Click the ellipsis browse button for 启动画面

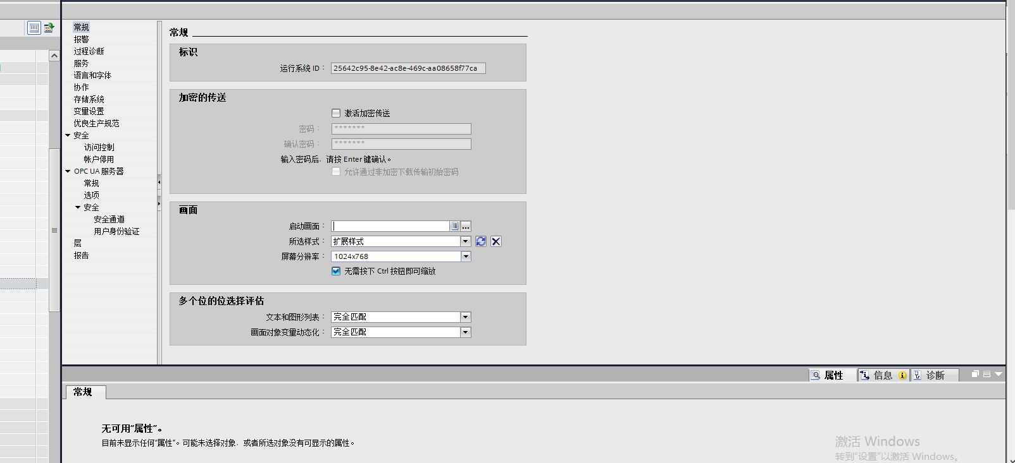tap(466, 226)
